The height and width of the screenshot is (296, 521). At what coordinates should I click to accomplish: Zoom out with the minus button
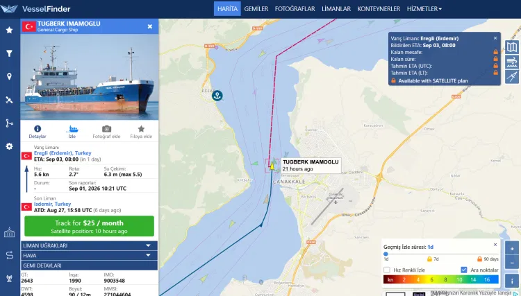click(x=512, y=262)
